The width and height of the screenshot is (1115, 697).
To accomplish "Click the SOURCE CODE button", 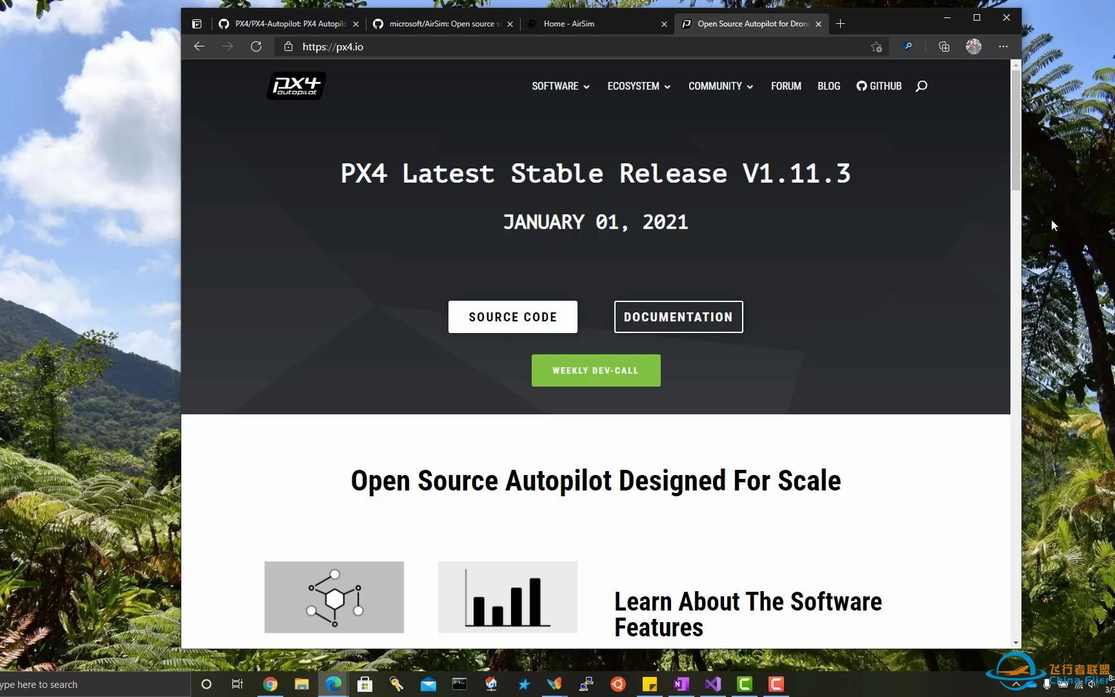I will click(513, 317).
